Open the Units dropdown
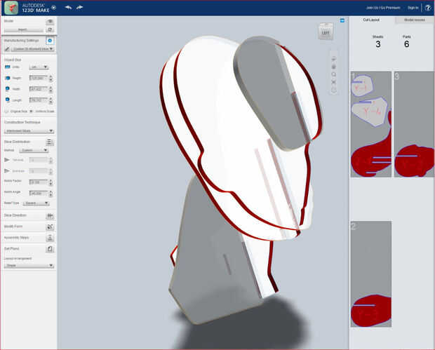 pyautogui.click(x=39, y=67)
